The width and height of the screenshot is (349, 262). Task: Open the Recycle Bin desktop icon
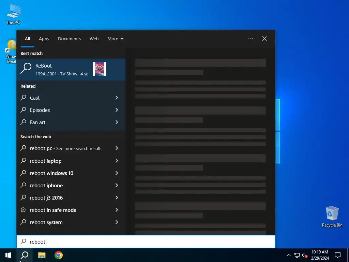tap(332, 217)
